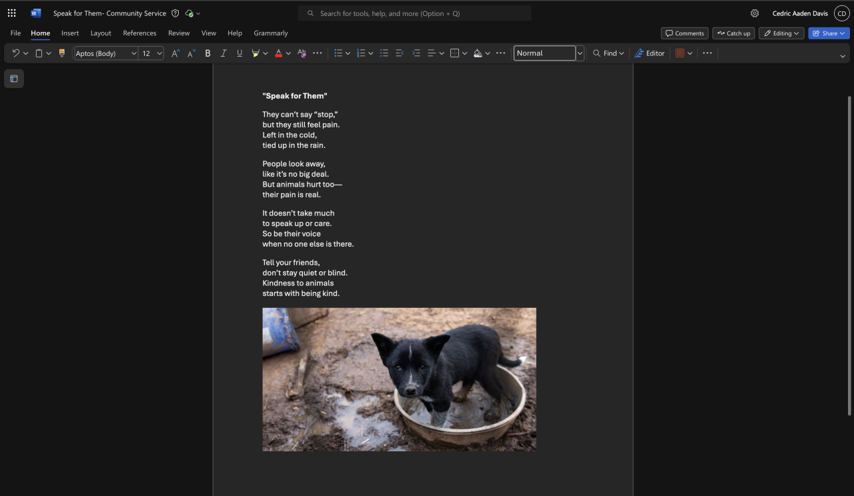Switch to the Insert tab
Viewport: 854px width, 496px height.
pos(70,33)
